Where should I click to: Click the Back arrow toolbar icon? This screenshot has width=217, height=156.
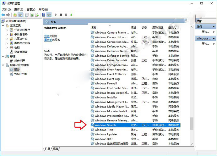tap(3, 15)
